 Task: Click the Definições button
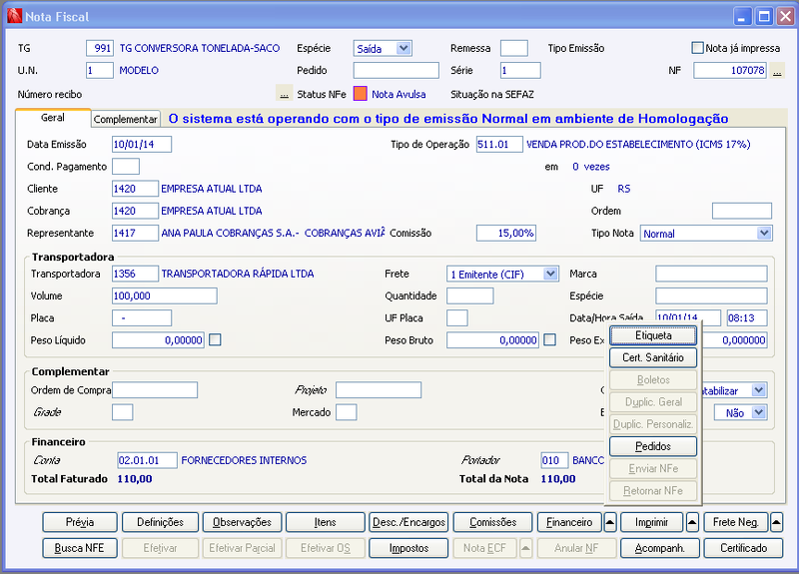tap(160, 522)
